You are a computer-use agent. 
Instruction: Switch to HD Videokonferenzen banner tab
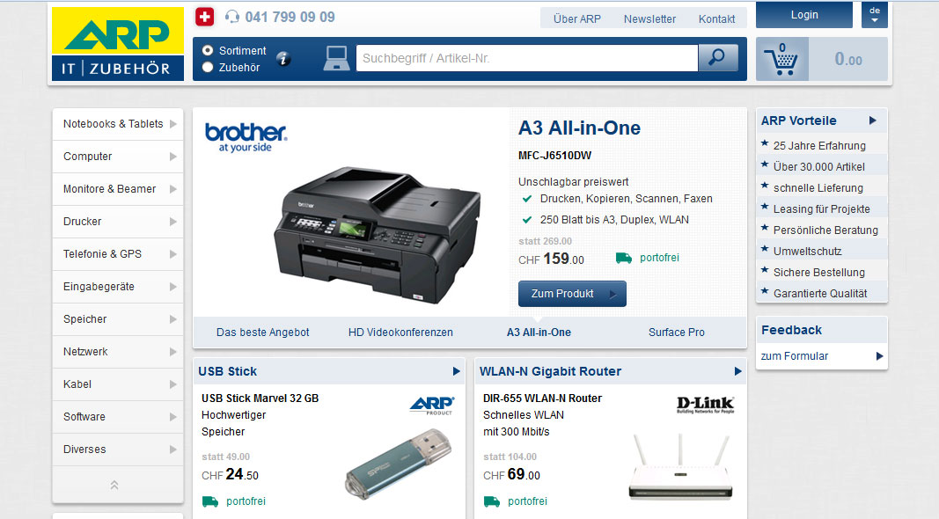[x=400, y=333]
